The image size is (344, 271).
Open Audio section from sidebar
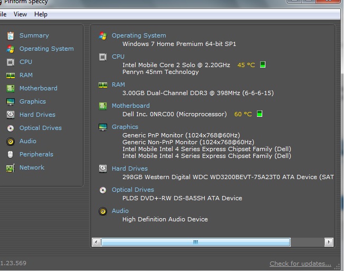pos(28,141)
